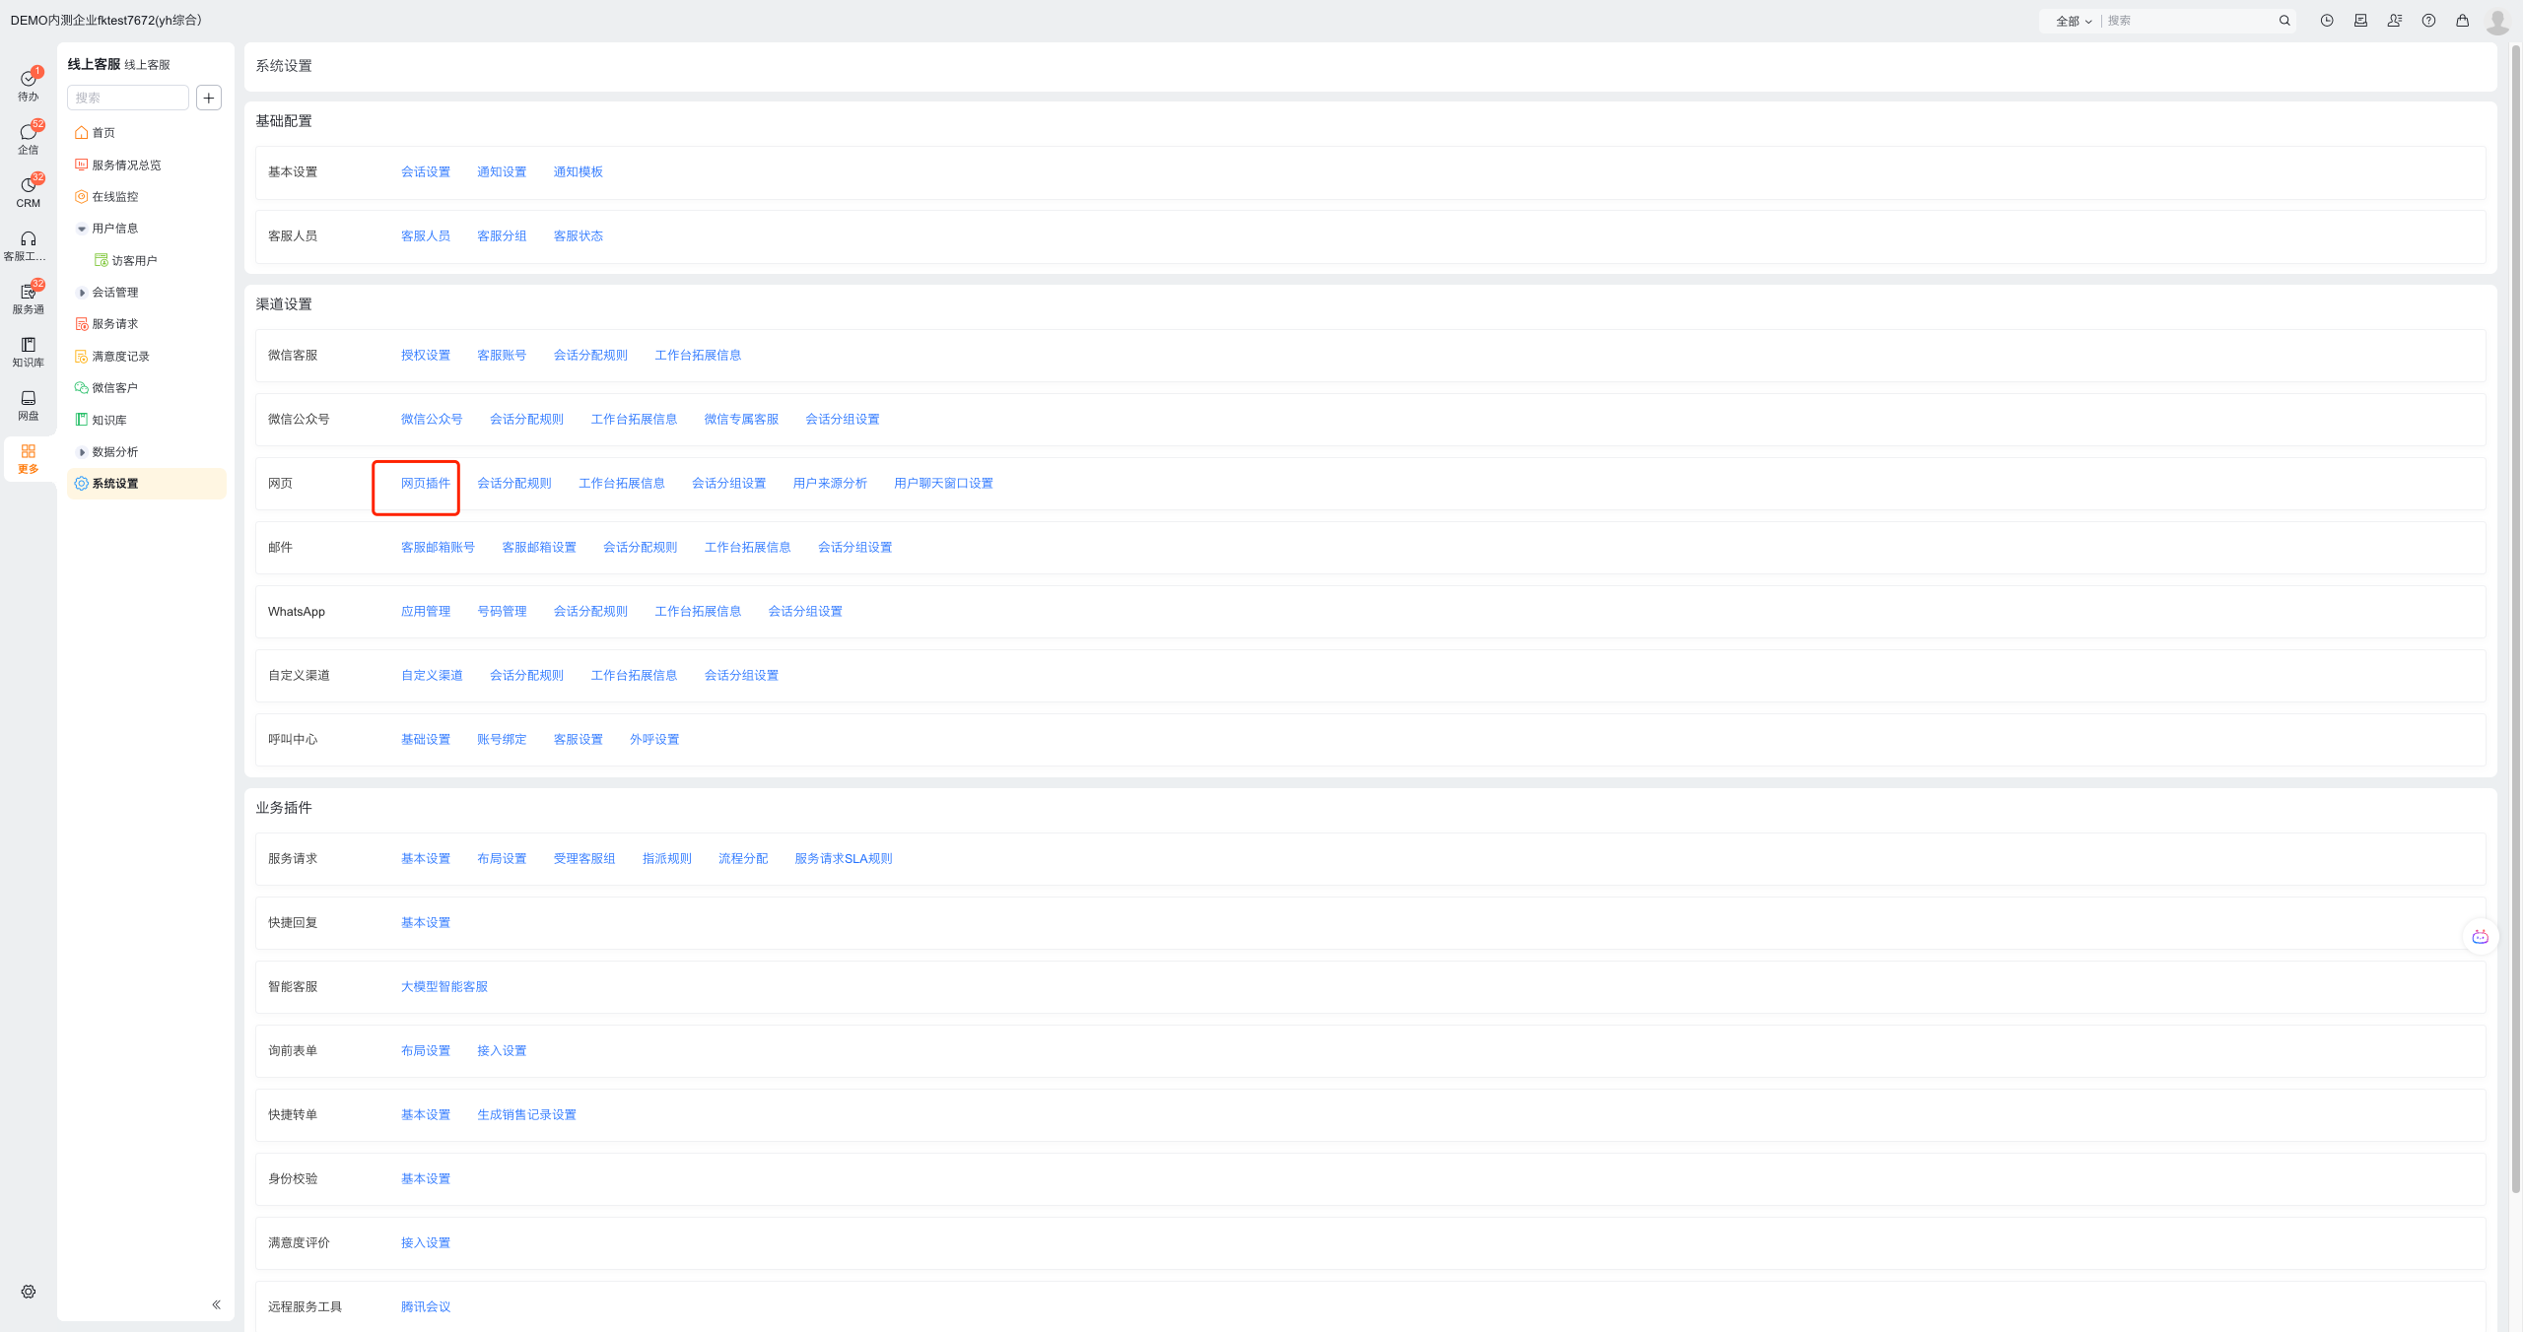
Task: Open the 待办 todo icon in left rail
Action: [28, 80]
